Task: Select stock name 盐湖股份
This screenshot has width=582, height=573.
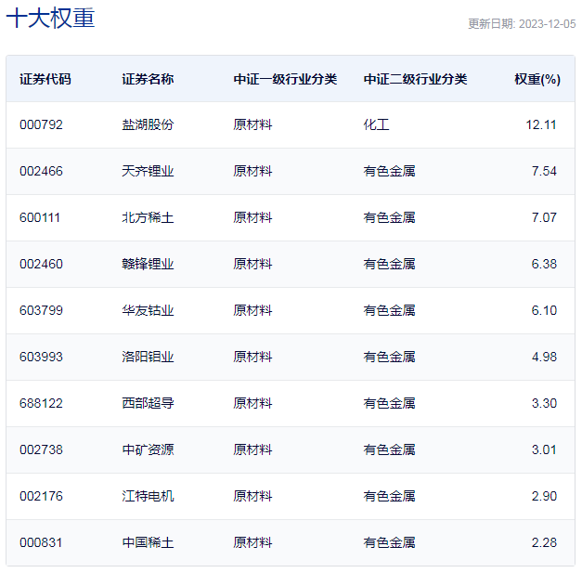Action: [148, 124]
